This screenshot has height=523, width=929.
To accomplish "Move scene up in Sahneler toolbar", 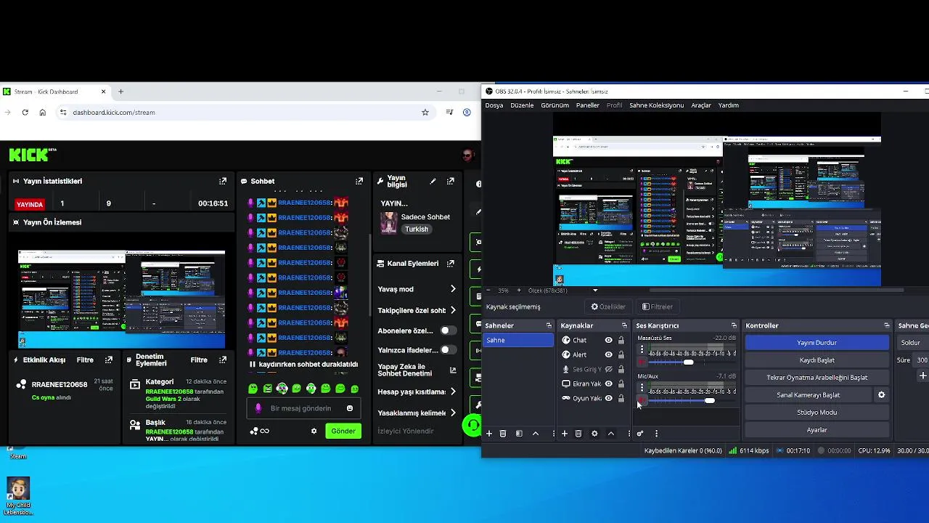I will 536,434.
